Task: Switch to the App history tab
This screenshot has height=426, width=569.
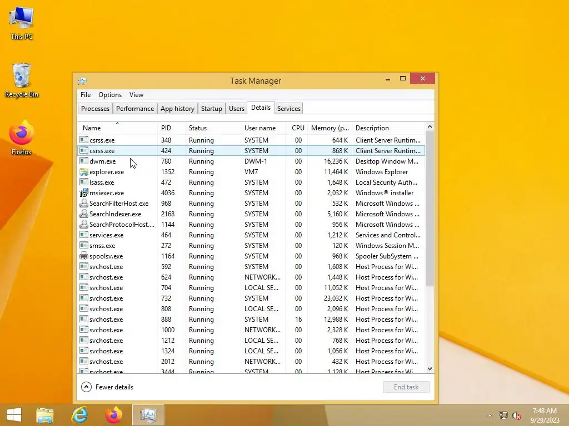Action: [x=177, y=109]
